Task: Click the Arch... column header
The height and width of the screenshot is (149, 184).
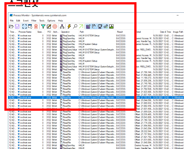Action: click(56, 32)
